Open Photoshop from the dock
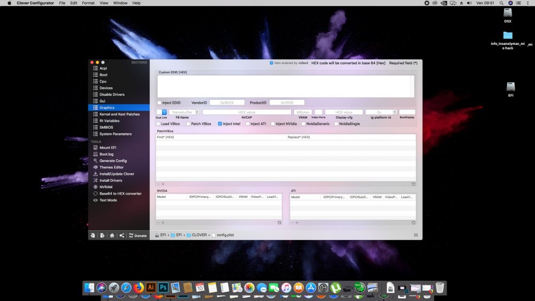 [x=163, y=287]
